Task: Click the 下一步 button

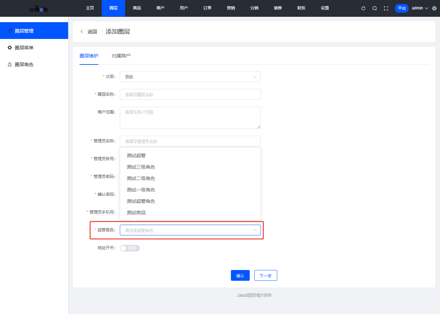Action: pos(265,275)
